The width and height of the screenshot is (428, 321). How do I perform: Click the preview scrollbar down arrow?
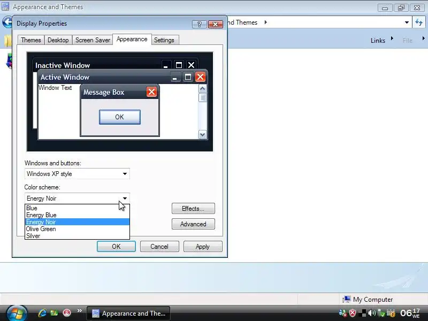click(202, 135)
